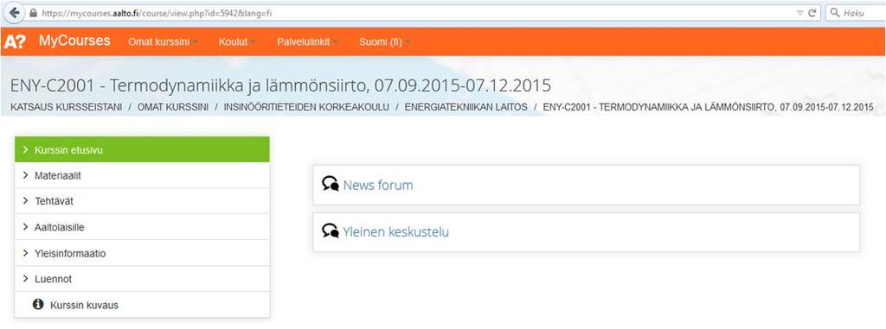Click the browser back arrow button
886x329 pixels.
click(15, 12)
